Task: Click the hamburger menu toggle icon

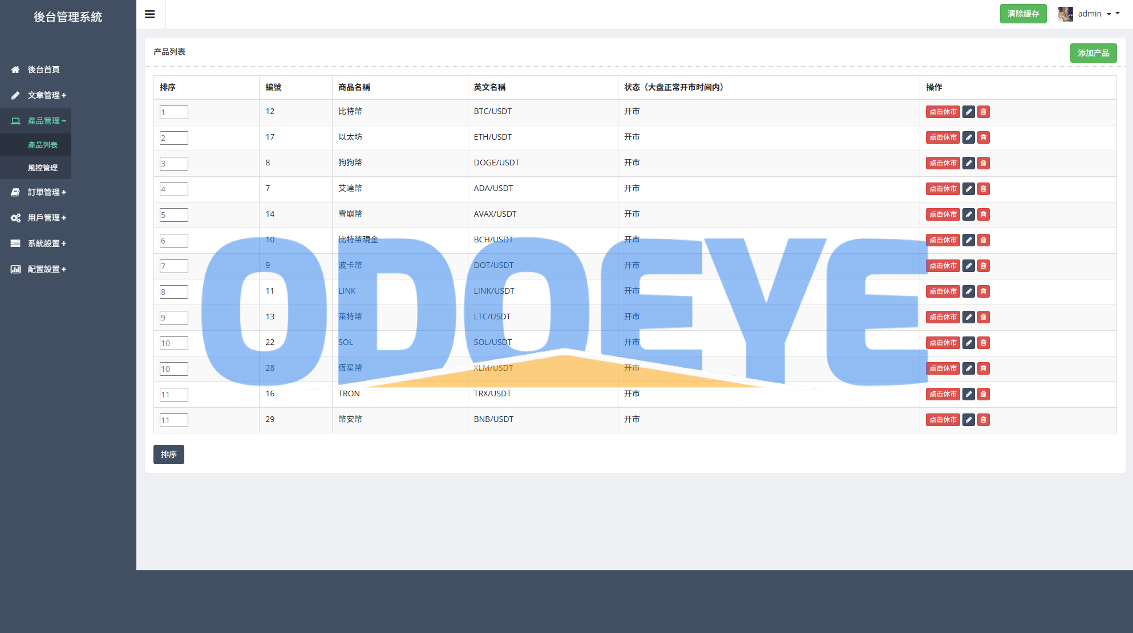Action: [150, 14]
